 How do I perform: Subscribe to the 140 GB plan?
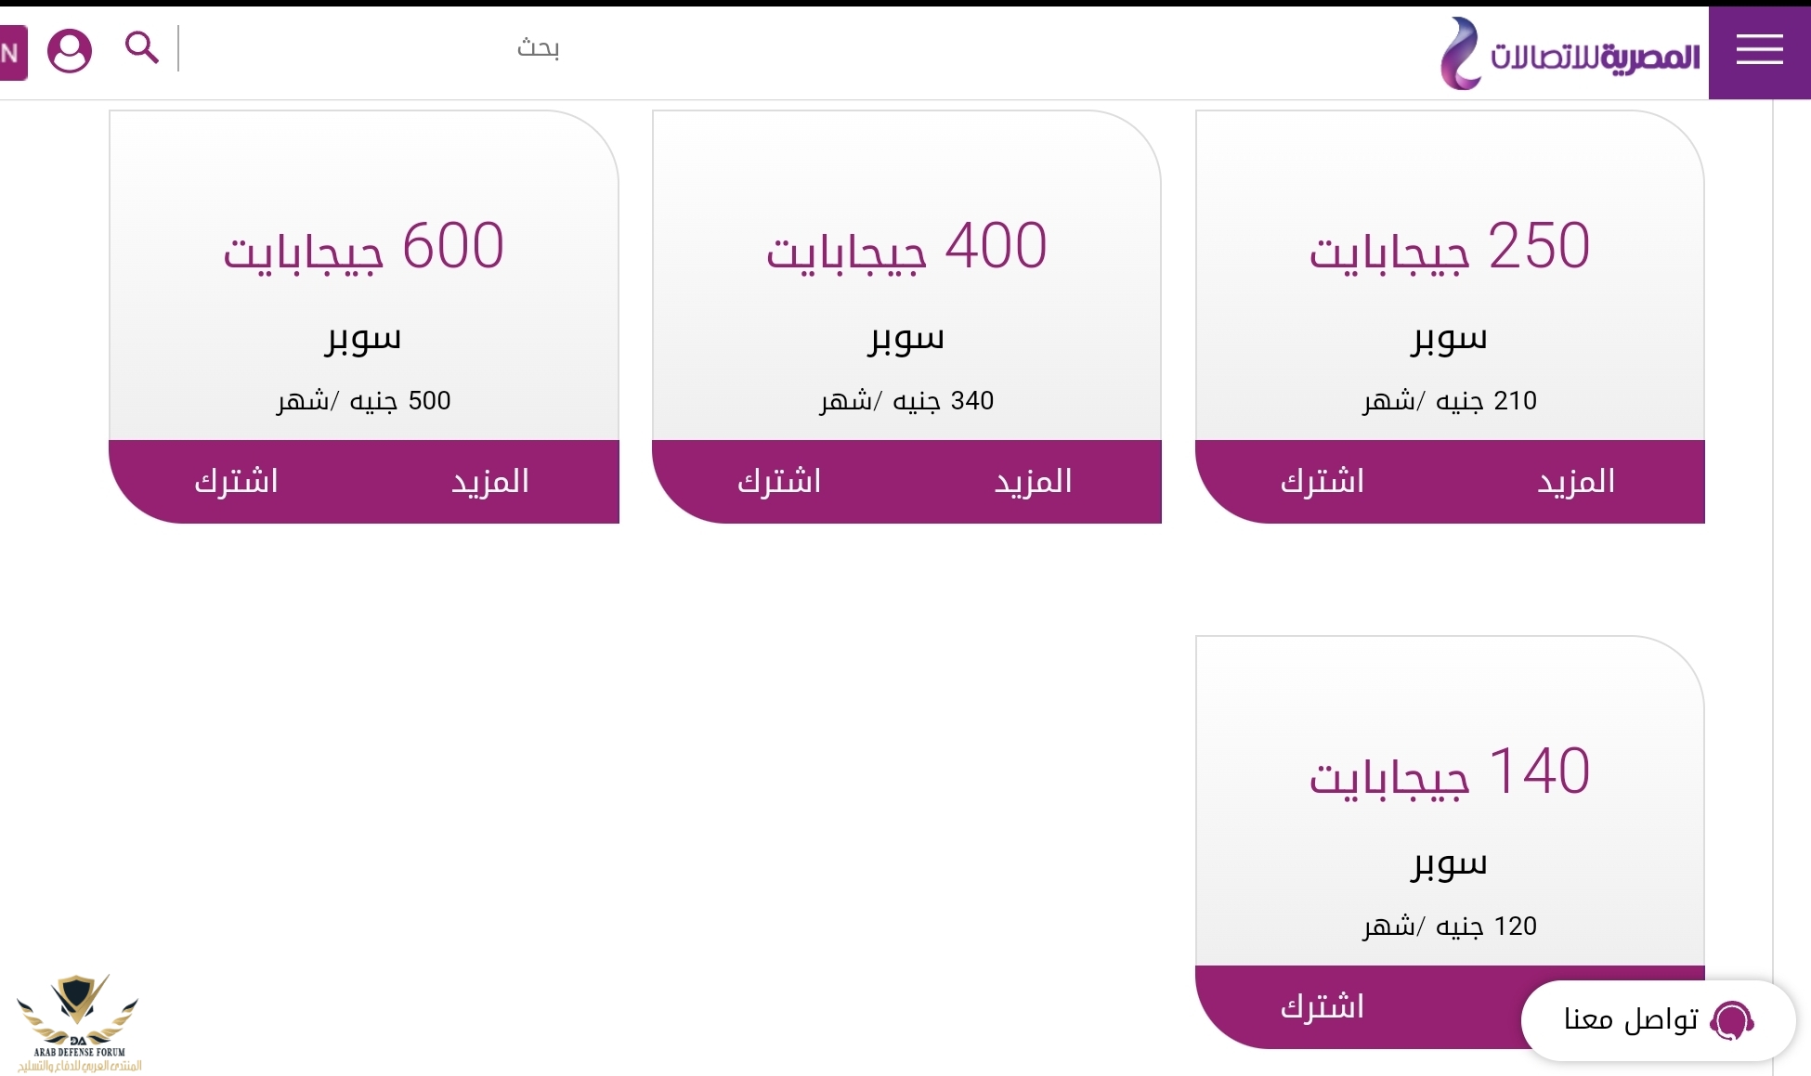tap(1322, 1006)
